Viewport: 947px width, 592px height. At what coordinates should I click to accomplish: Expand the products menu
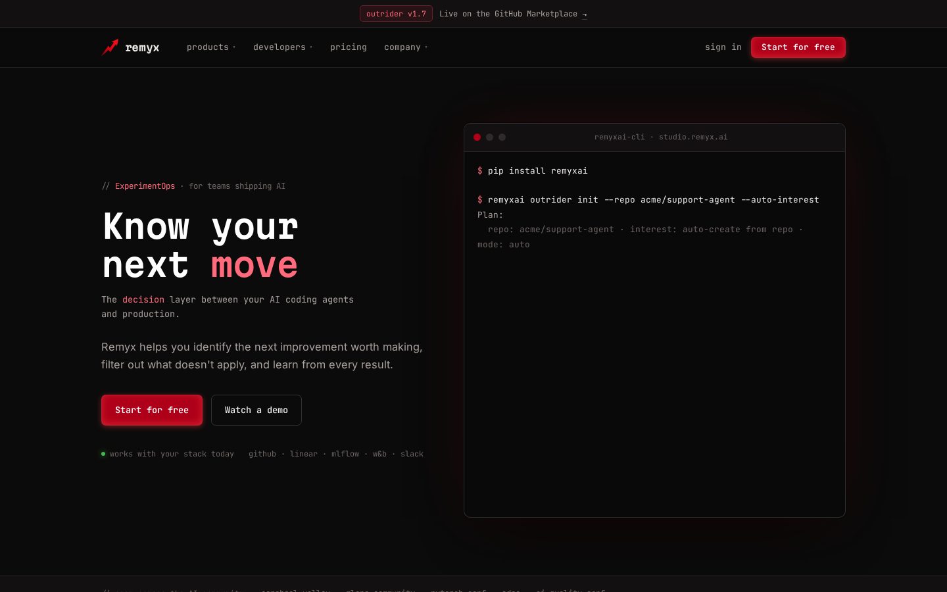[x=210, y=47]
